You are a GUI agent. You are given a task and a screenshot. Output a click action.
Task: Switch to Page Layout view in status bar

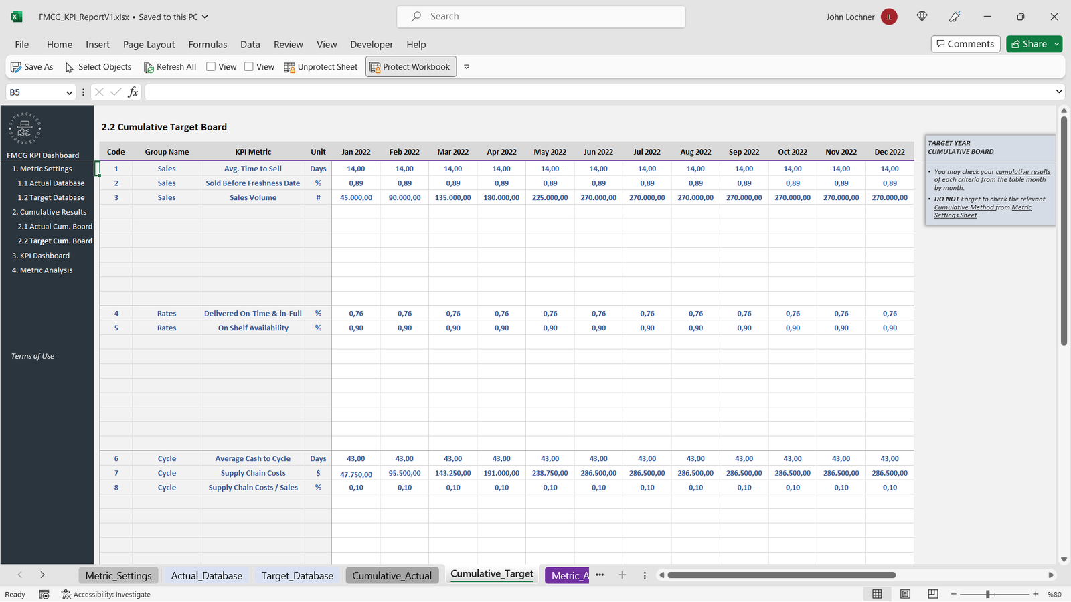(905, 594)
